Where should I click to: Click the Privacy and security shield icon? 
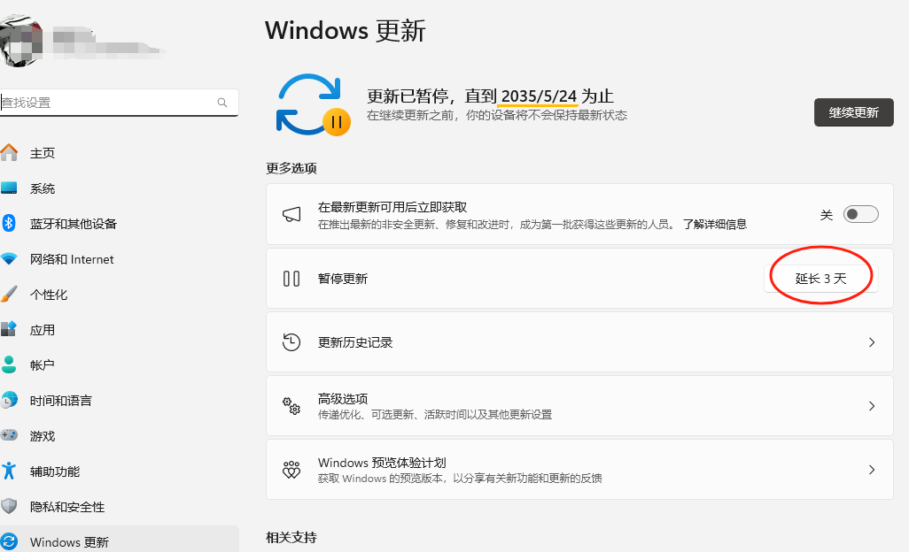[x=9, y=506]
